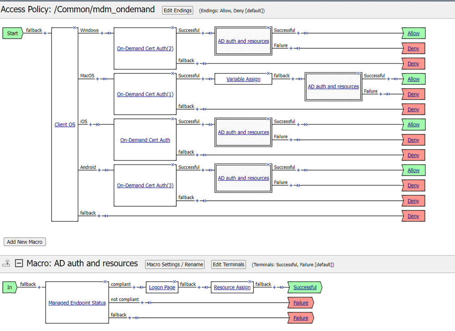Click the plus on the Windows branch

[102, 33]
